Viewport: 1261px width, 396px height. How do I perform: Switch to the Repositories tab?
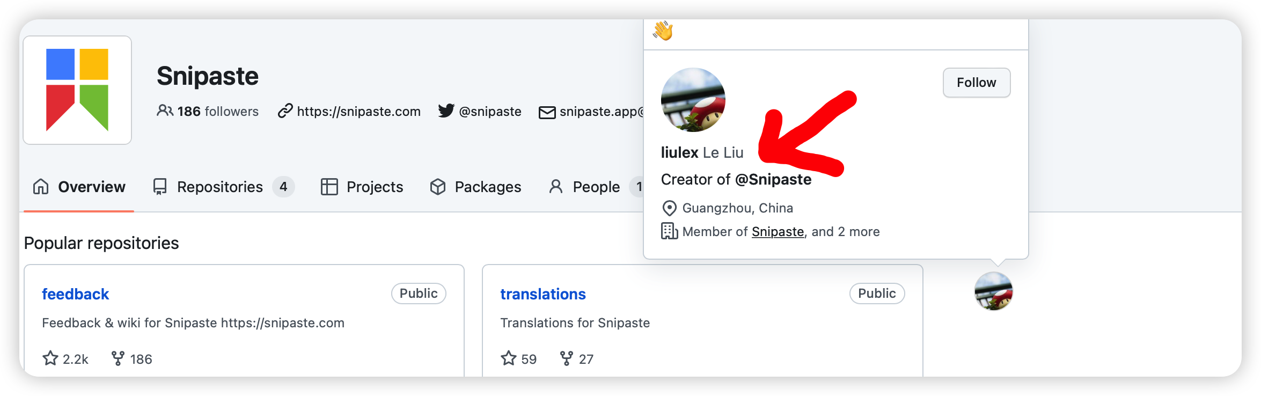point(219,187)
